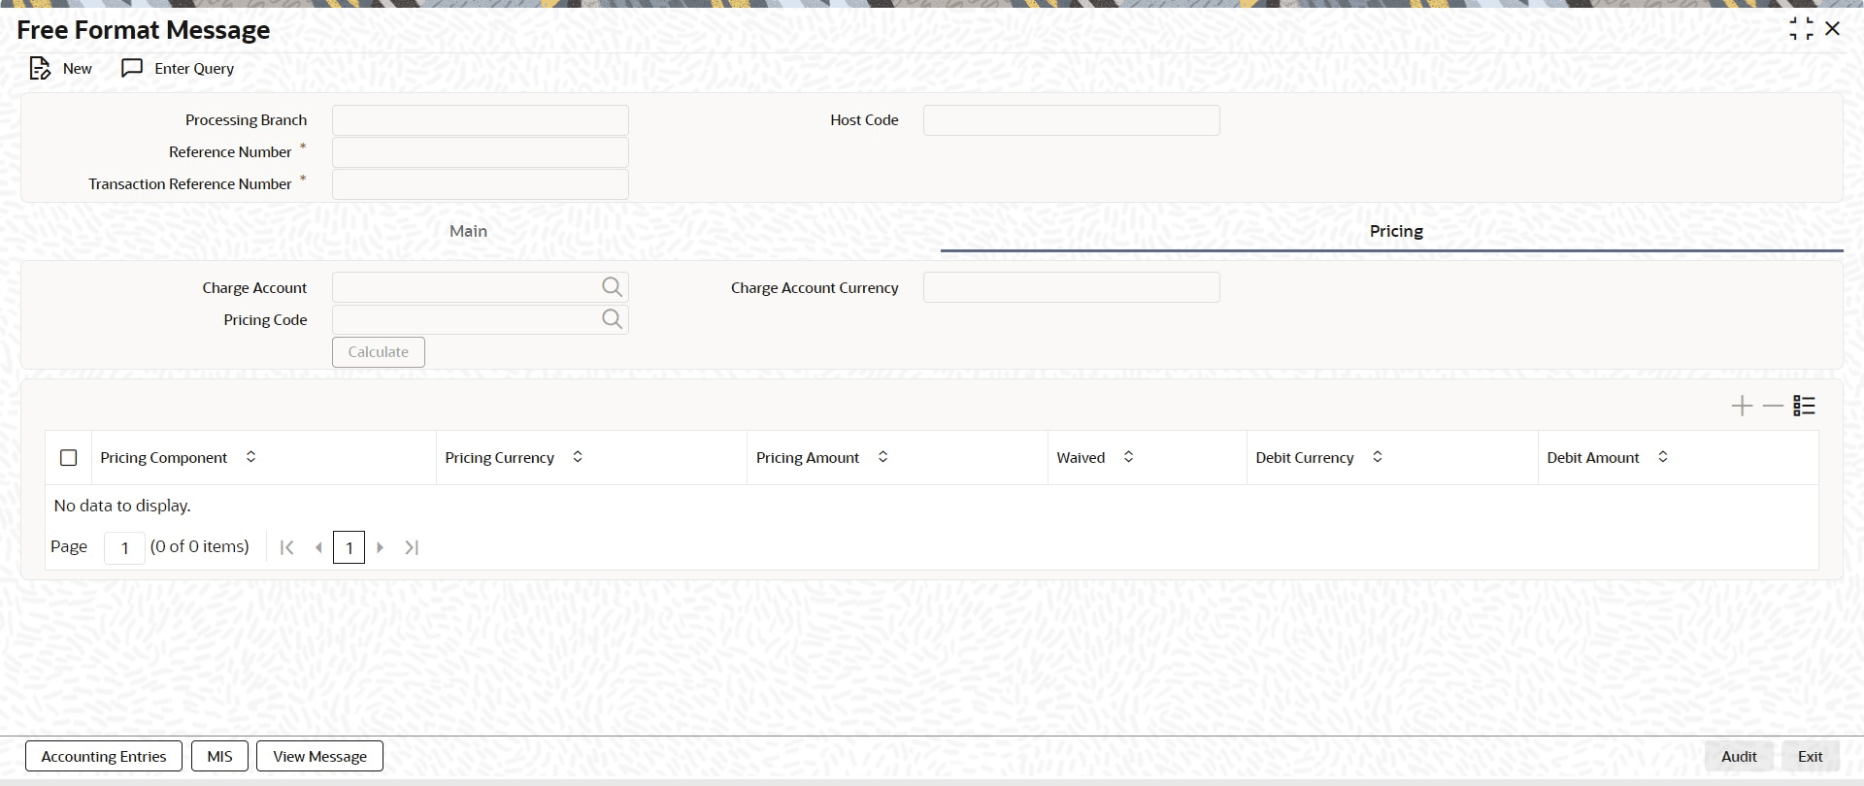Close the Free Format Message screen
The width and height of the screenshot is (1864, 786).
1833,29
